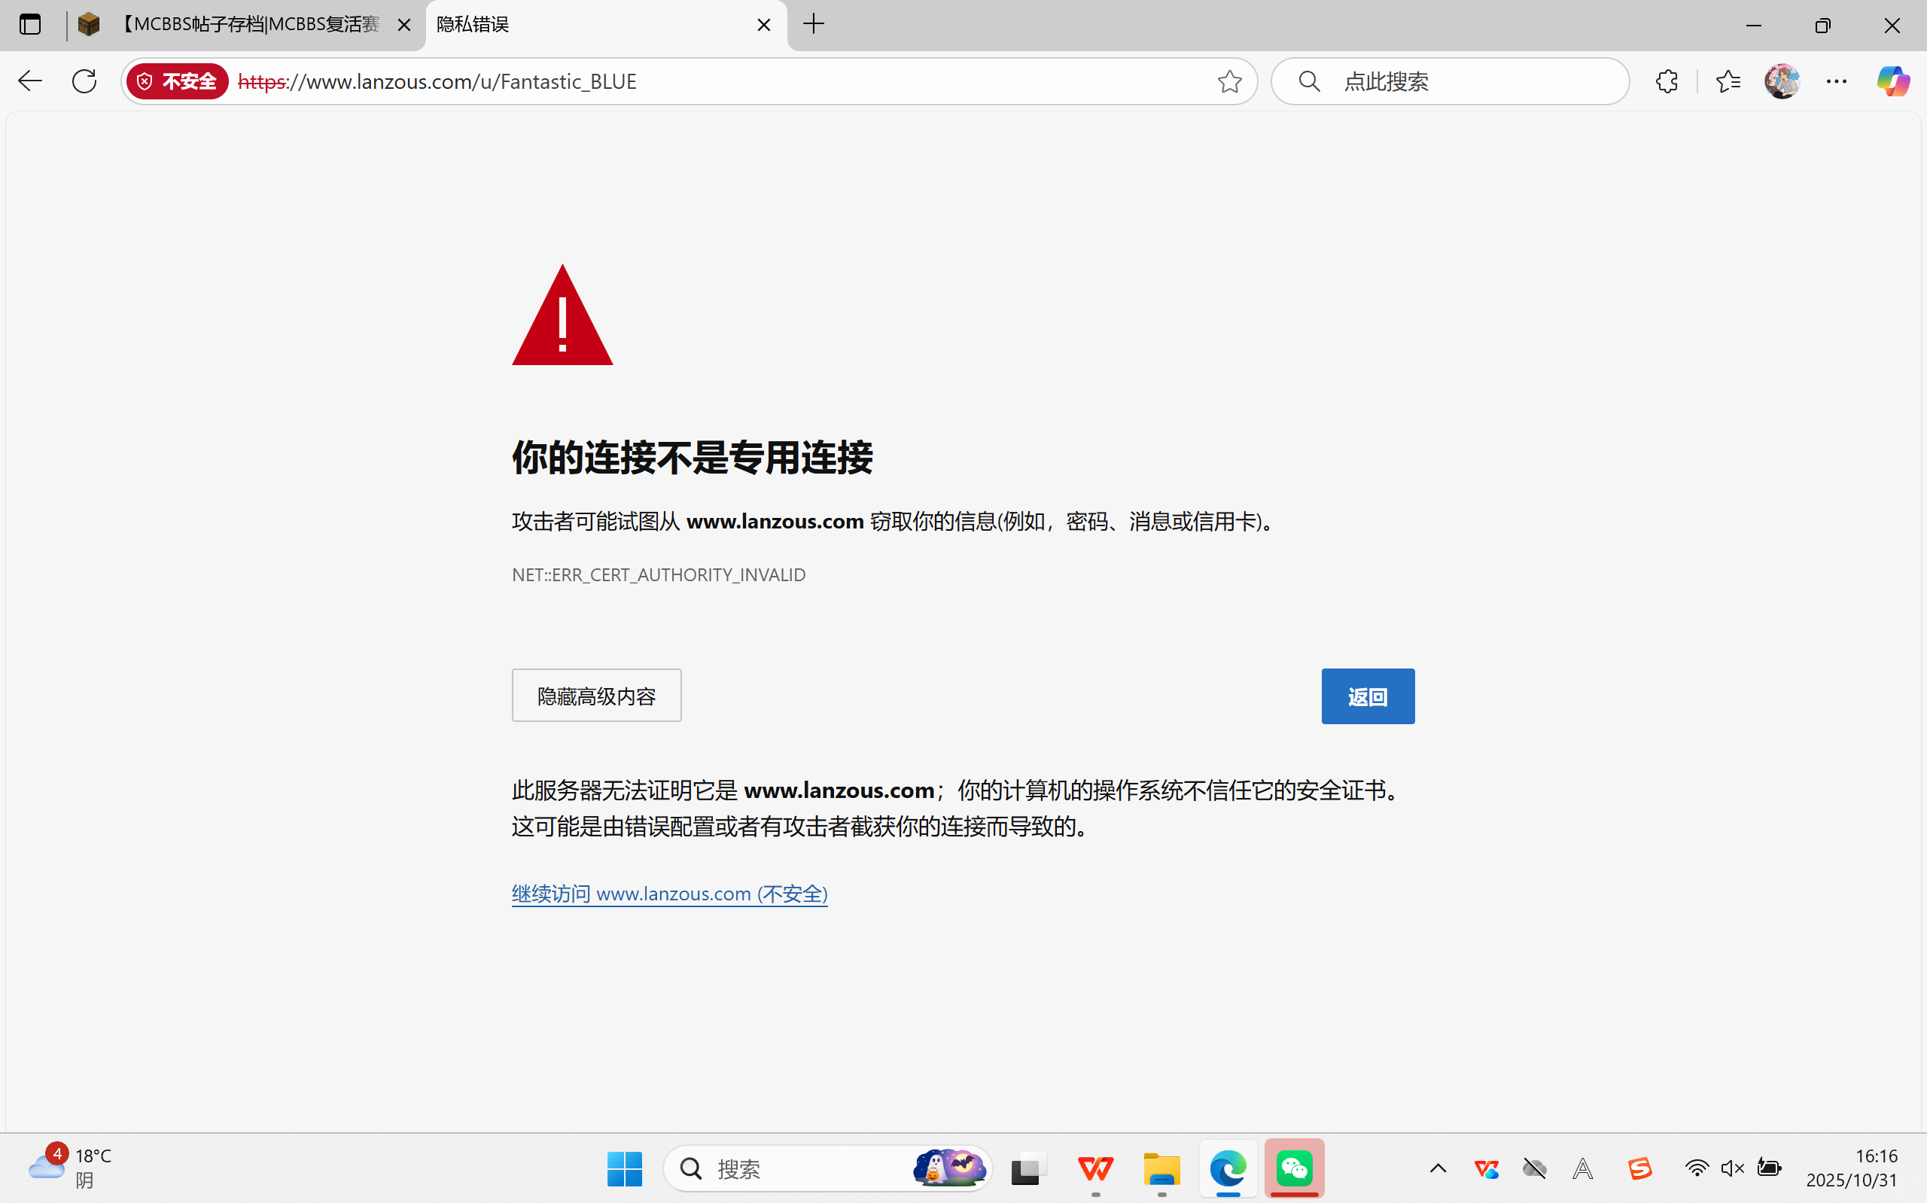Screen dimensions: 1927x1203
Task: Collapse advanced content with 隐藏高级内容
Action: point(596,696)
